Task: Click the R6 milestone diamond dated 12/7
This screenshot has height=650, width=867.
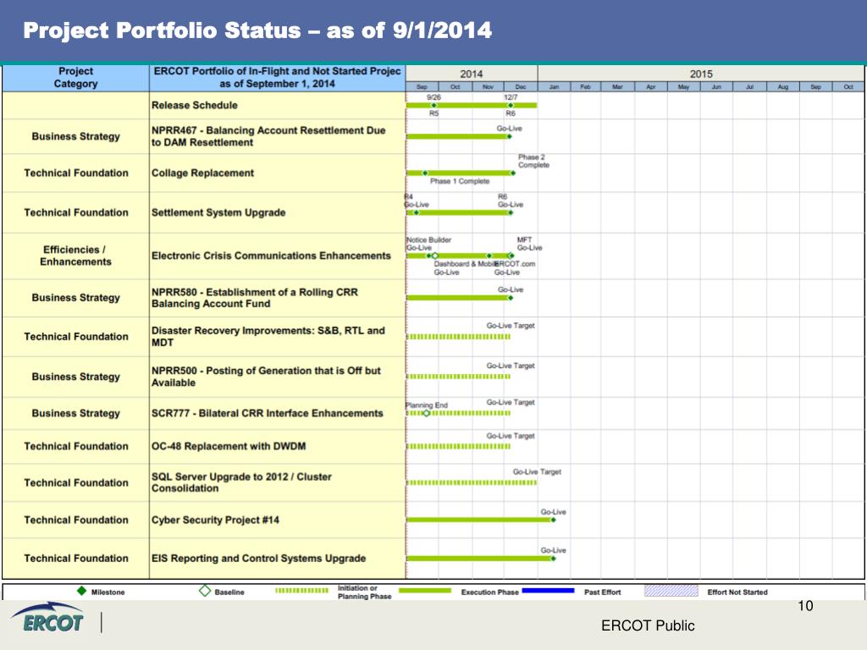Action: 511,105
